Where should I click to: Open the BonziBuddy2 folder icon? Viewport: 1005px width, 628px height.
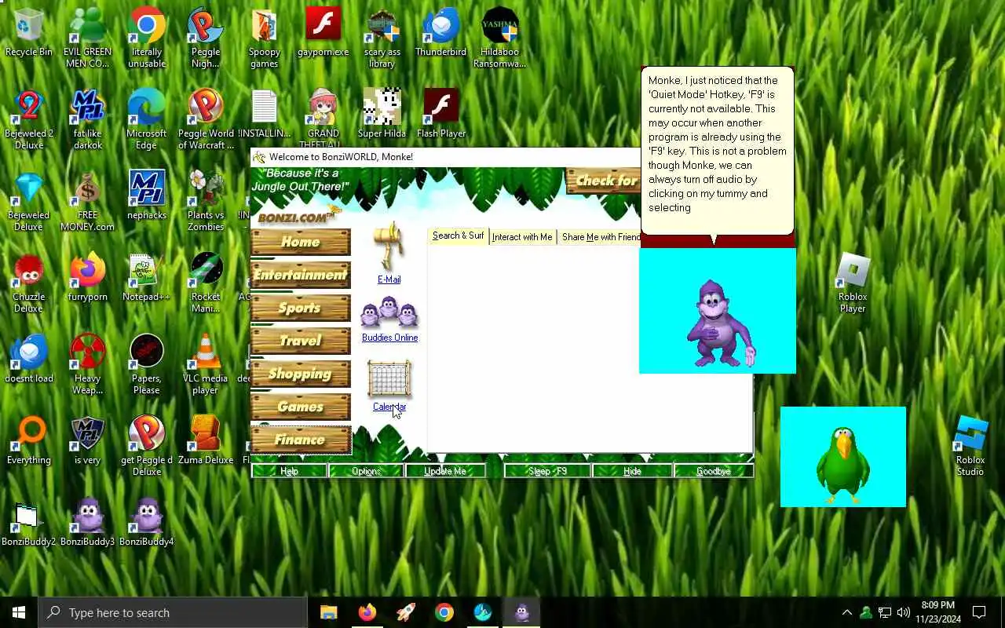[29, 521]
